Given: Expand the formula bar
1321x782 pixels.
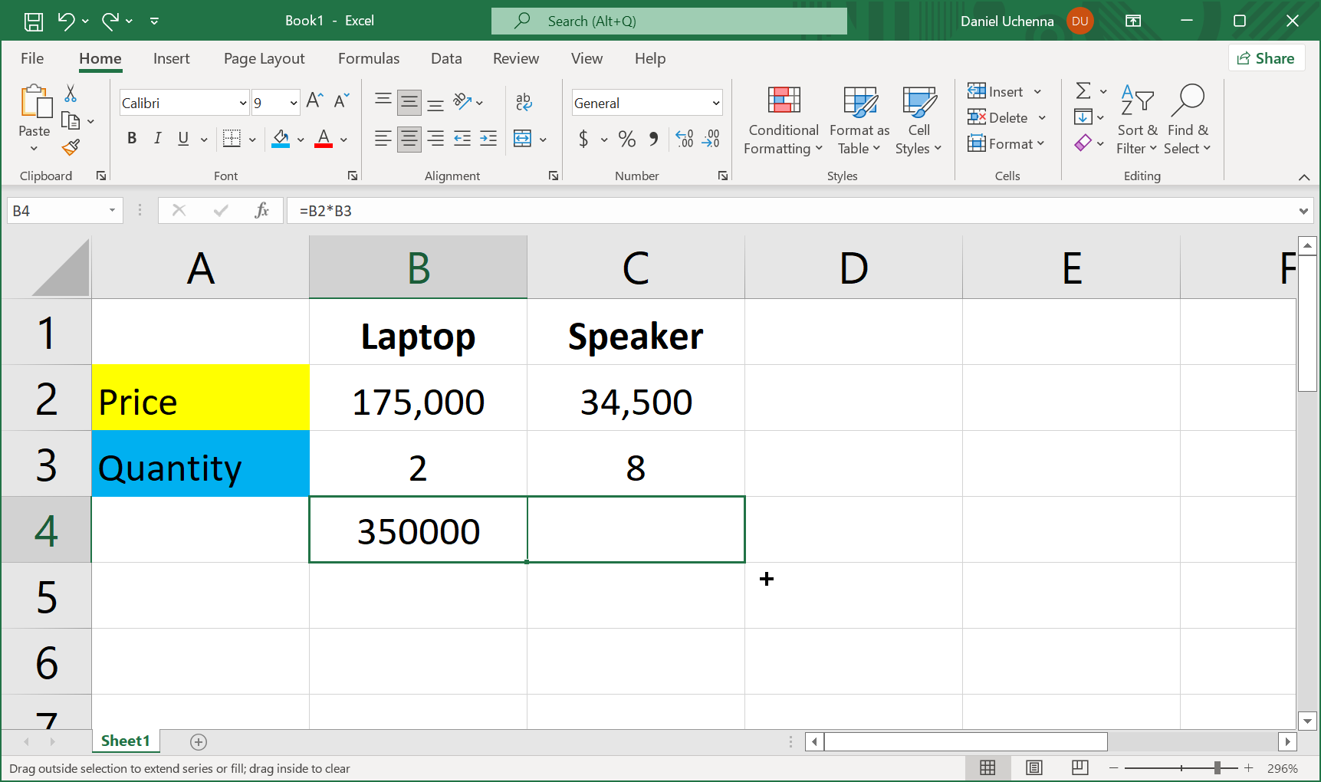Looking at the screenshot, I should [1303, 211].
